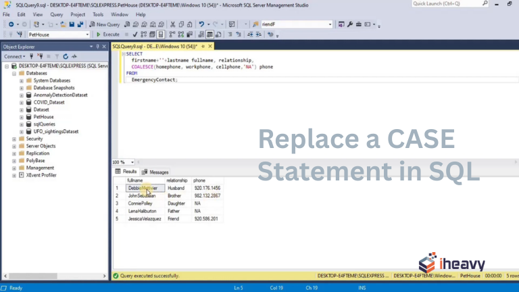Click the relationship column header
The height and width of the screenshot is (292, 519).
(177, 180)
